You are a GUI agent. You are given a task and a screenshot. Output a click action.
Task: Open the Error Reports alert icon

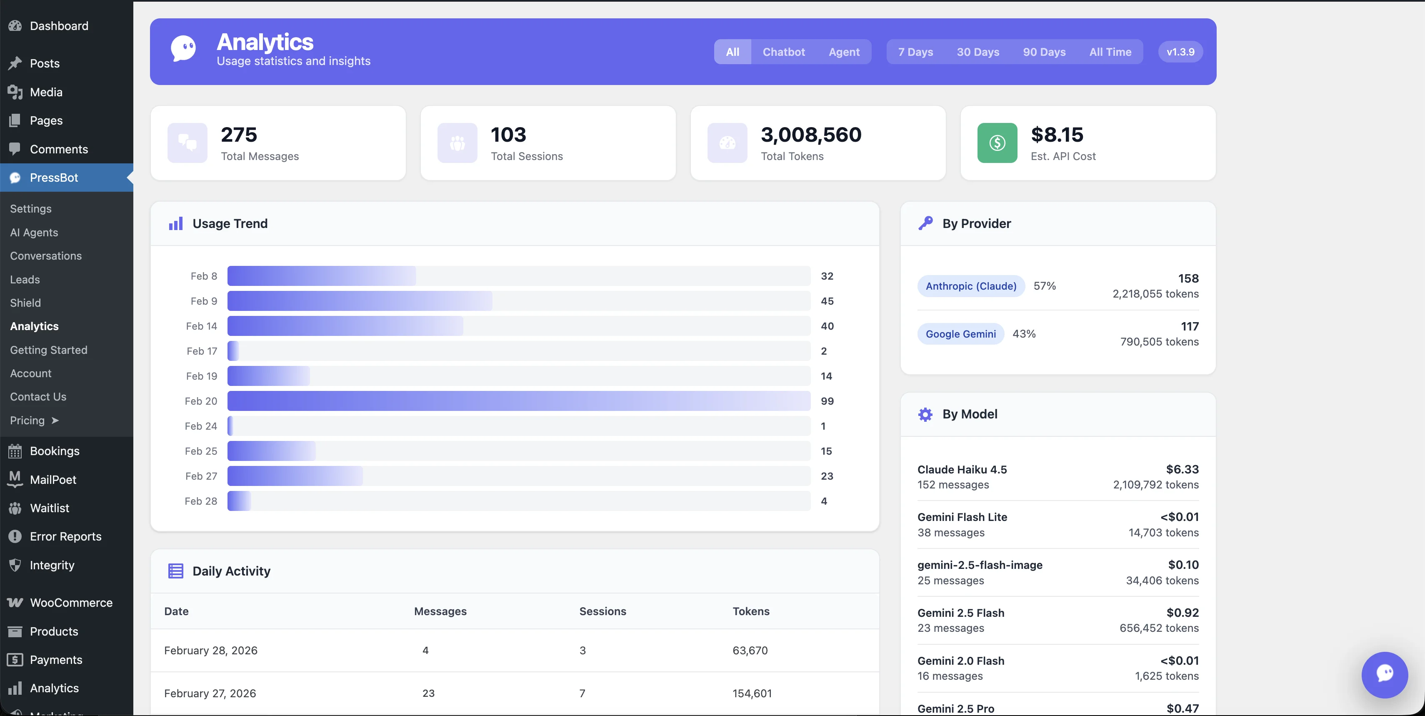(15, 536)
